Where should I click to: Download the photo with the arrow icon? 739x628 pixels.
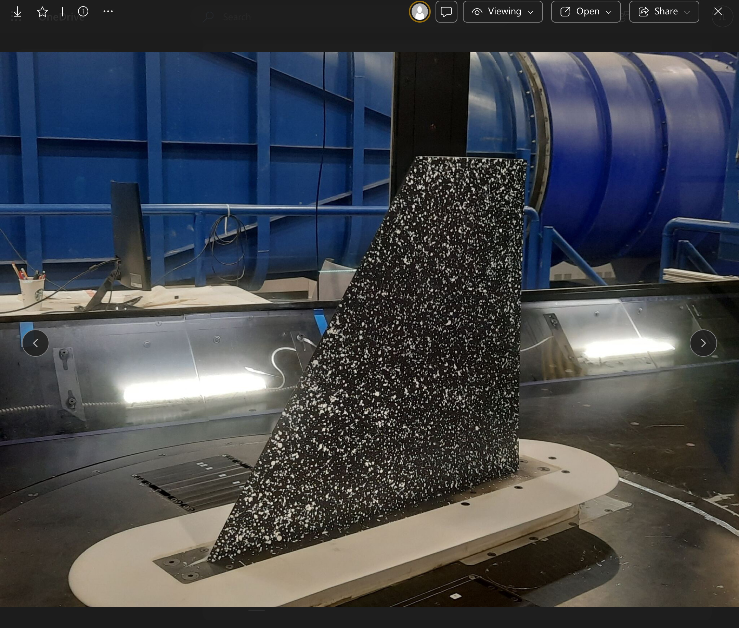17,12
